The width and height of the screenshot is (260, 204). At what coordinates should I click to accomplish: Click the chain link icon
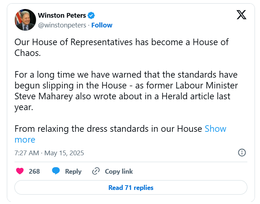pos(96,171)
